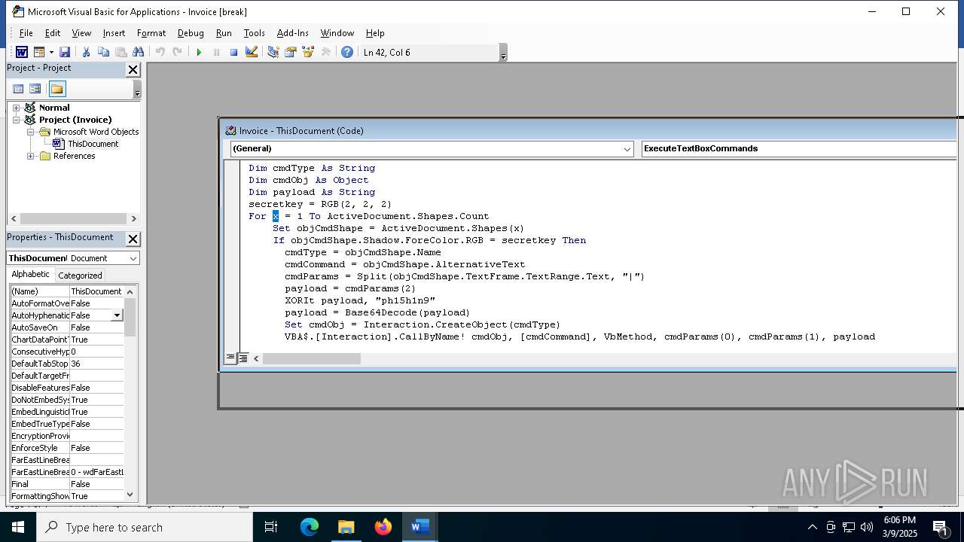The image size is (964, 542).
Task: Open Task View from taskbar
Action: tap(271, 528)
